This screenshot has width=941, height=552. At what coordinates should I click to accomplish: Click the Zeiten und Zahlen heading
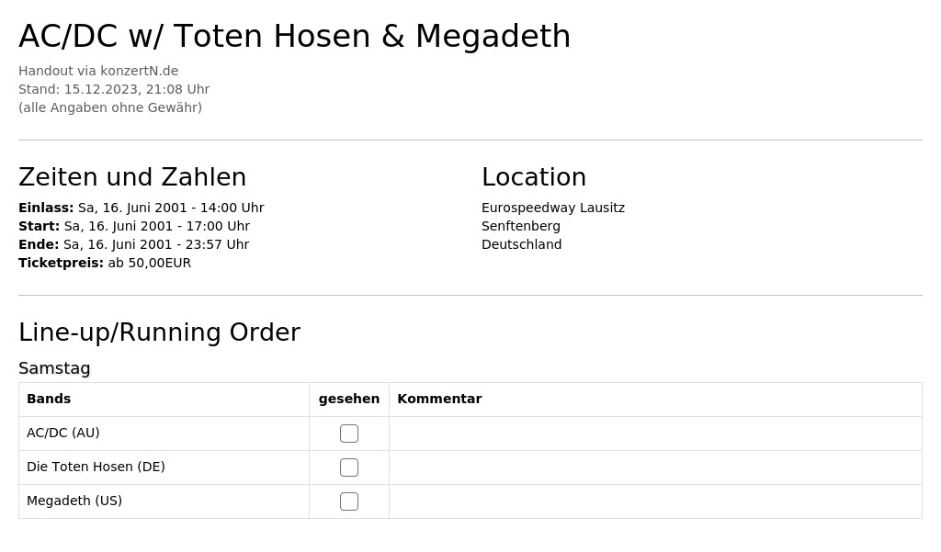132,177
